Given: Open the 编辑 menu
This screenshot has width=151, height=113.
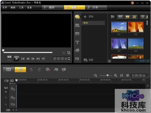Looking at the screenshot, I should 13,8.
